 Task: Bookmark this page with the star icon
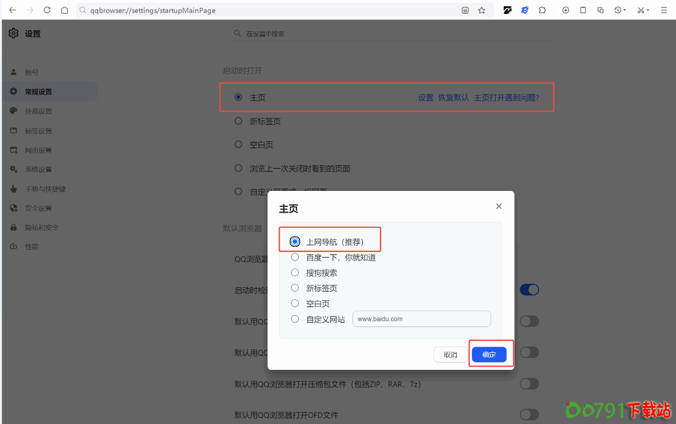[481, 10]
